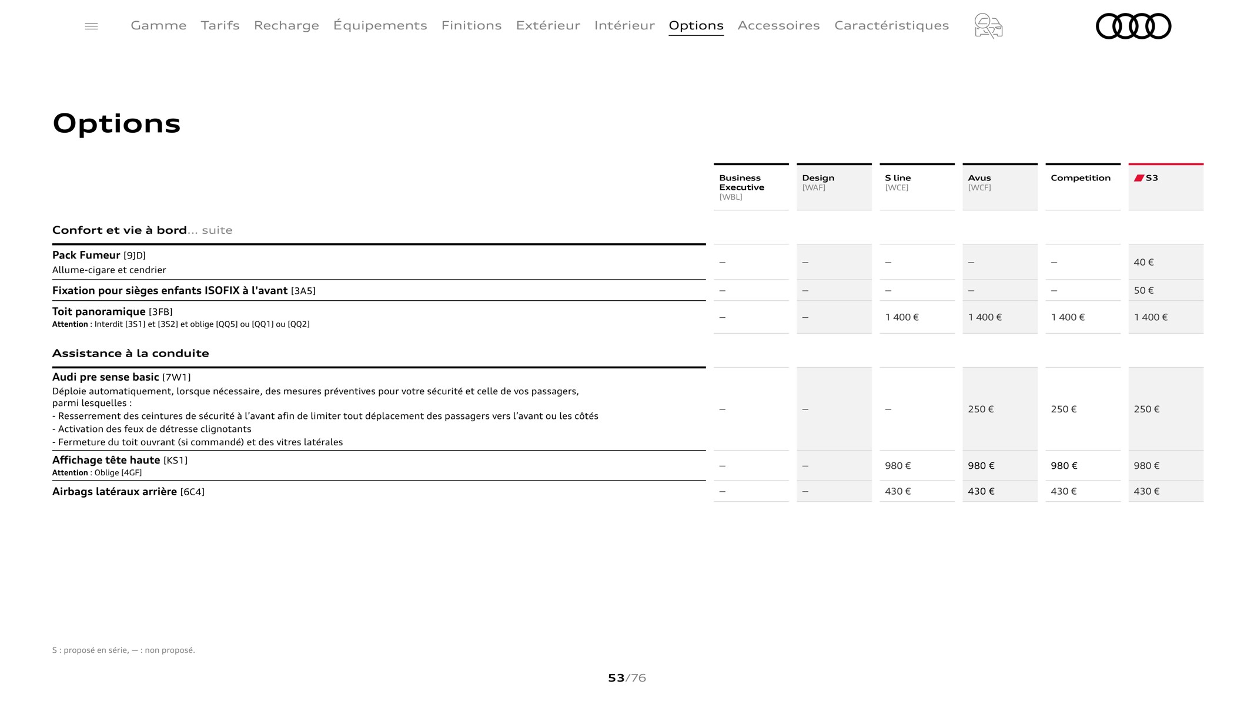Click the Audi four-rings logo

pyautogui.click(x=1133, y=26)
